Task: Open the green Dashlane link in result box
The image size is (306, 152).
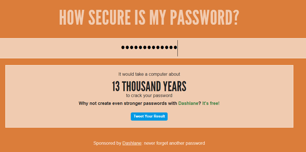Action: click(x=188, y=103)
